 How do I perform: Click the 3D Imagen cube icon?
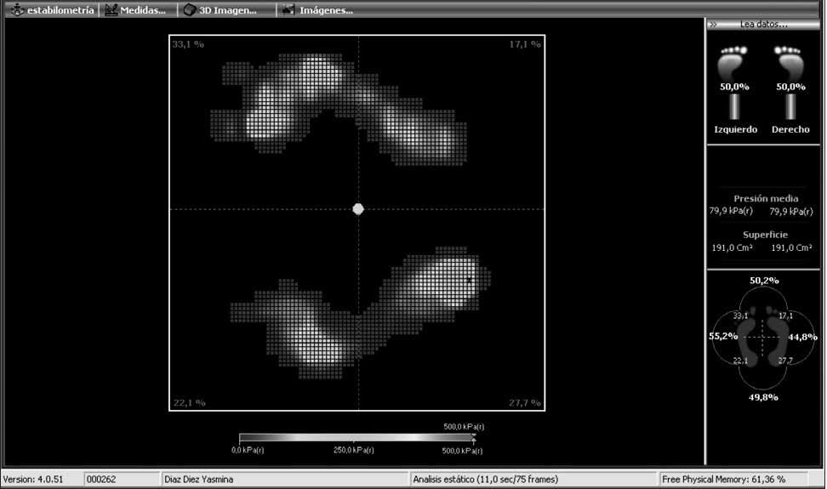191,10
